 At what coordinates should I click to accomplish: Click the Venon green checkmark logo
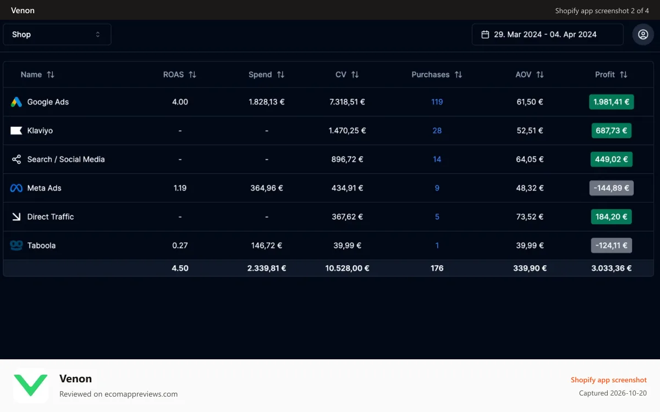point(31,386)
